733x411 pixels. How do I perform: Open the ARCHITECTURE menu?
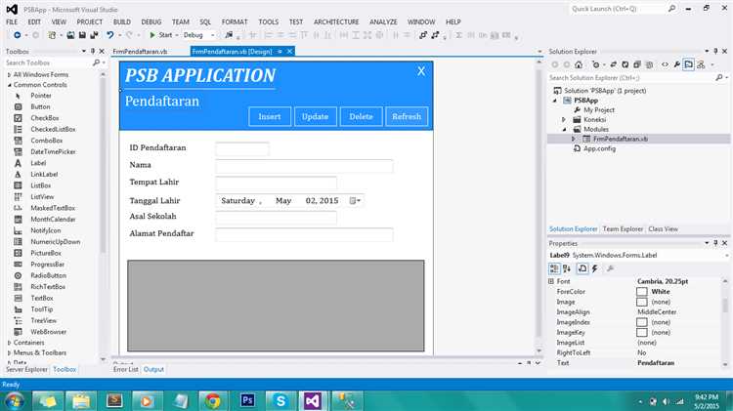[x=336, y=21]
